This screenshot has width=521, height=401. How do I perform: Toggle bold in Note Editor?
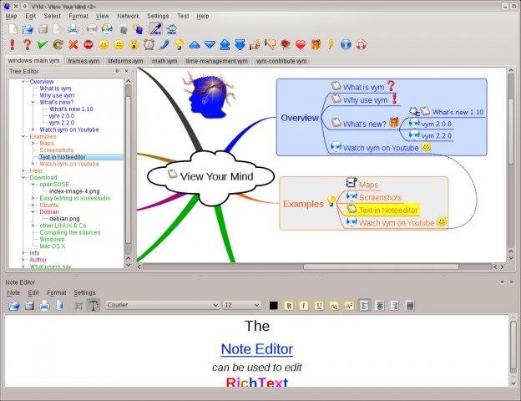(289, 306)
